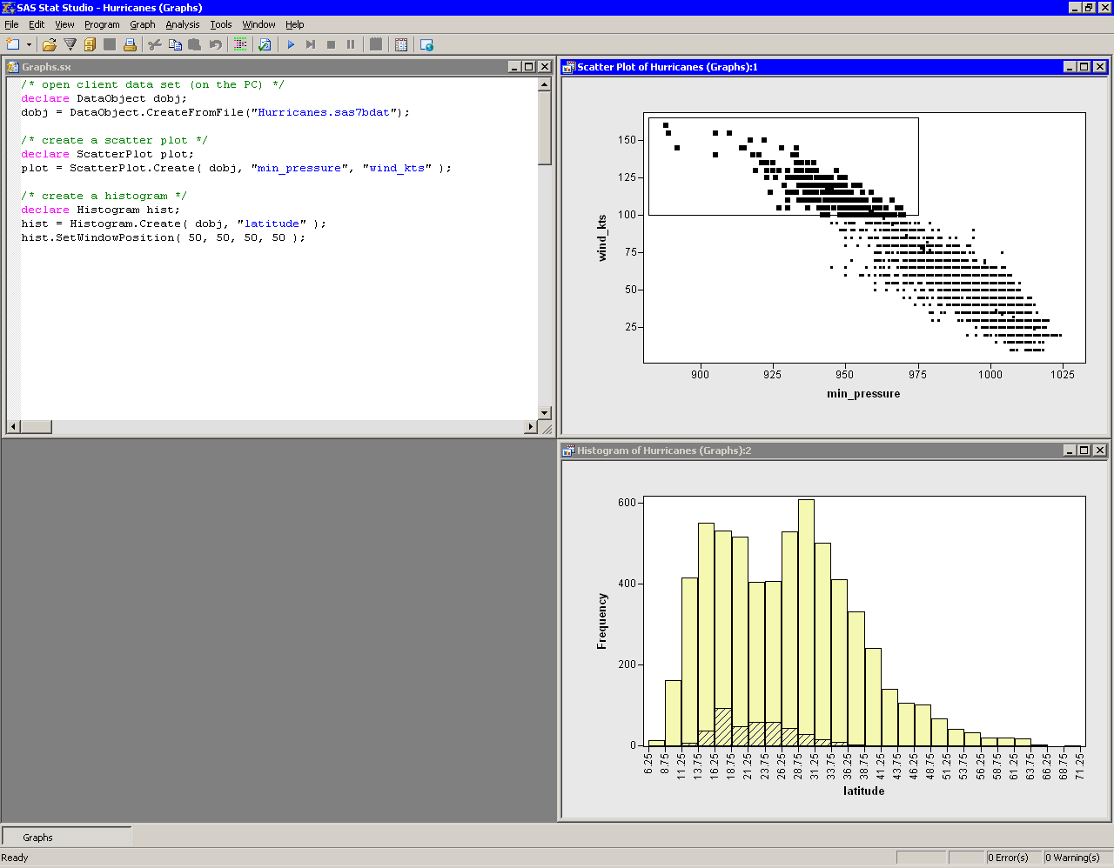Viewport: 1114px width, 868px height.
Task: Click the "latitude" string in the code
Action: tap(272, 224)
